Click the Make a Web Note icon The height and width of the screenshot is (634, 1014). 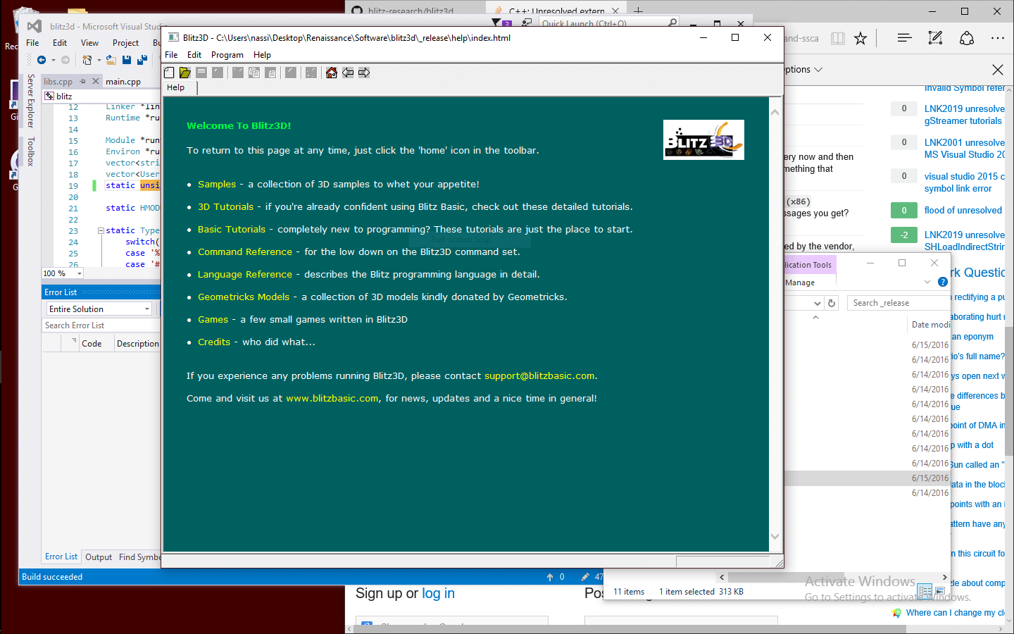[x=935, y=38]
